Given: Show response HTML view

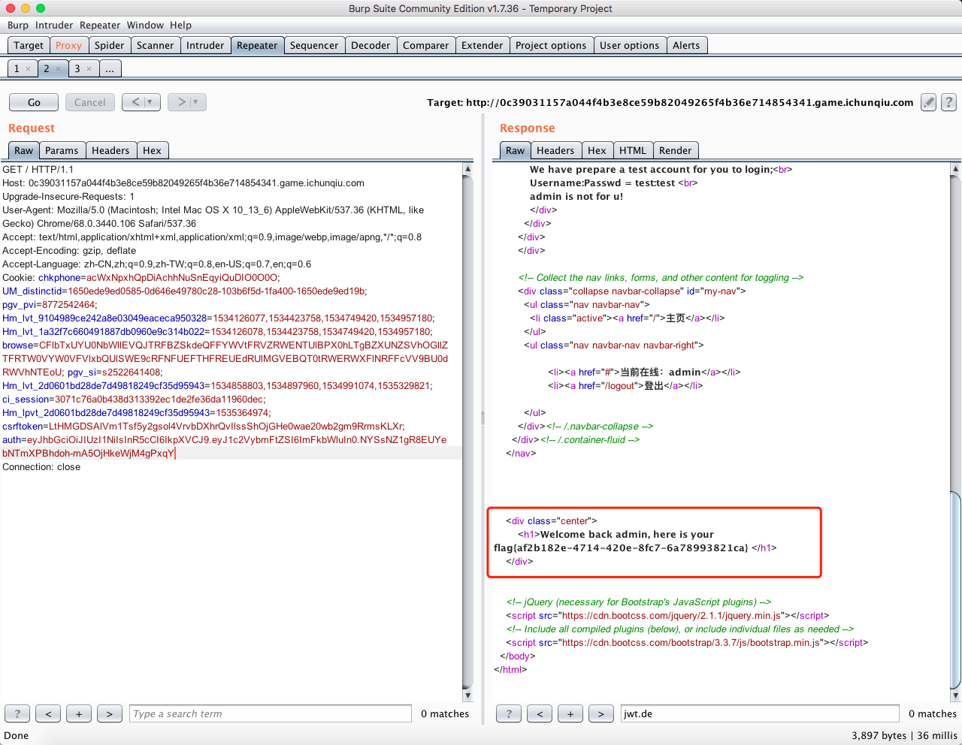Looking at the screenshot, I should click(x=633, y=150).
